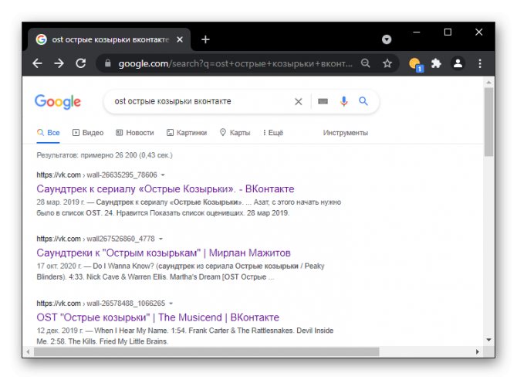Open the Chrome three-dot menu
Viewport: 517px width, 380px height.
tap(480, 63)
